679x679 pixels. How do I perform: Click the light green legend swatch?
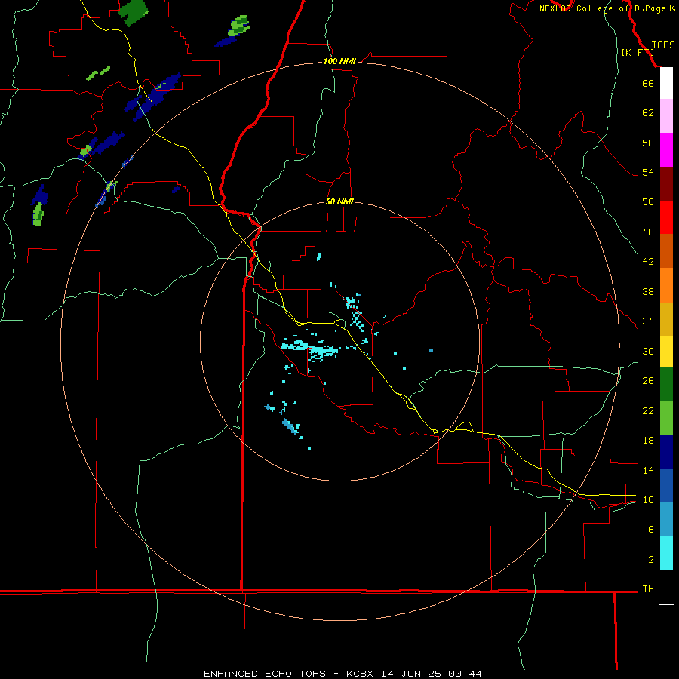tap(666, 418)
